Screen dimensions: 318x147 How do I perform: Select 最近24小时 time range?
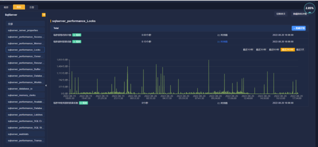(288, 50)
